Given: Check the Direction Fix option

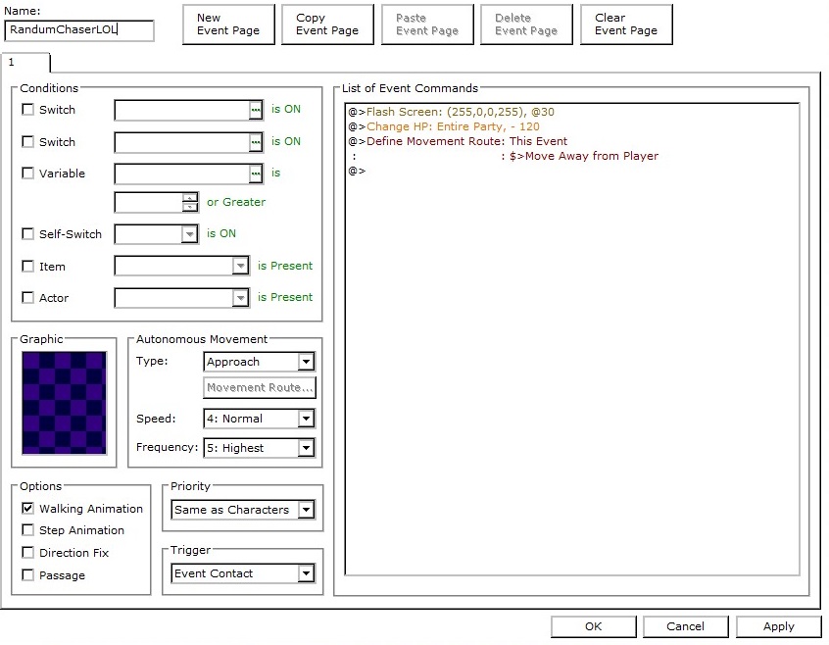Looking at the screenshot, I should point(27,553).
